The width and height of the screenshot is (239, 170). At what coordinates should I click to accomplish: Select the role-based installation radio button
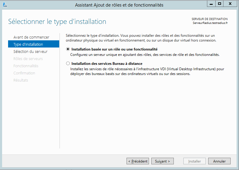68,49
